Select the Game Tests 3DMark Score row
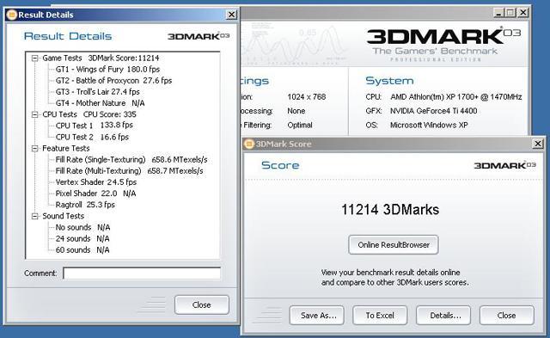The height and width of the screenshot is (338, 550). pyautogui.click(x=101, y=58)
